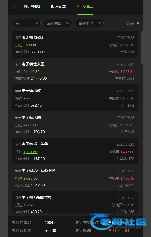
Task: Click provider logo beside 电子/疯人院
Action: click(18, 118)
